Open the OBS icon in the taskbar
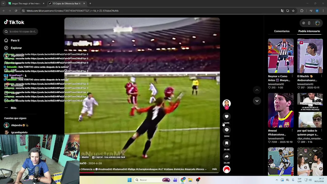The width and height of the screenshot is (327, 184). pos(198,180)
